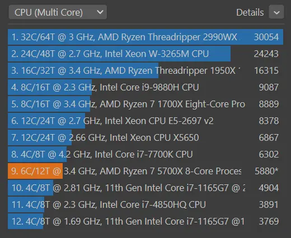Select the Intel Core i7-4850HQ row
Viewport: 291px width, 238px height.
tap(145, 204)
